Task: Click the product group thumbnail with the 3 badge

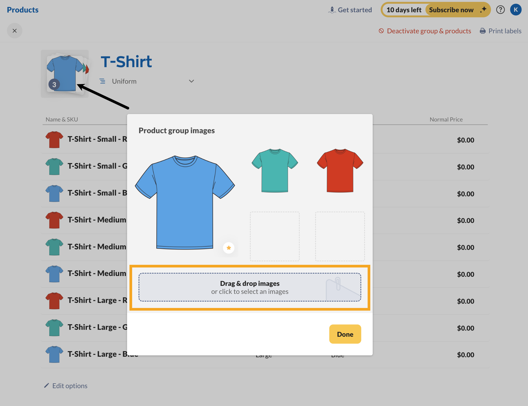Action: point(64,74)
